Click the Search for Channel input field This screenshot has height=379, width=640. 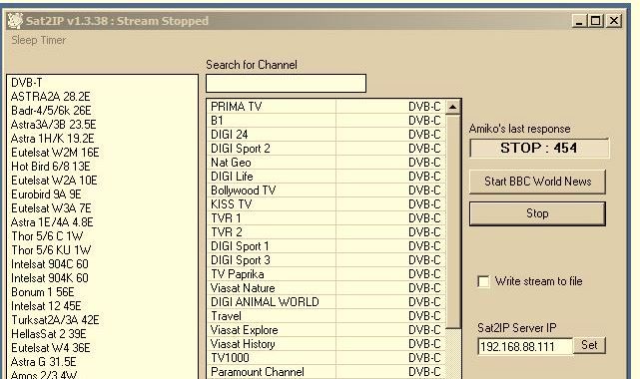[286, 84]
